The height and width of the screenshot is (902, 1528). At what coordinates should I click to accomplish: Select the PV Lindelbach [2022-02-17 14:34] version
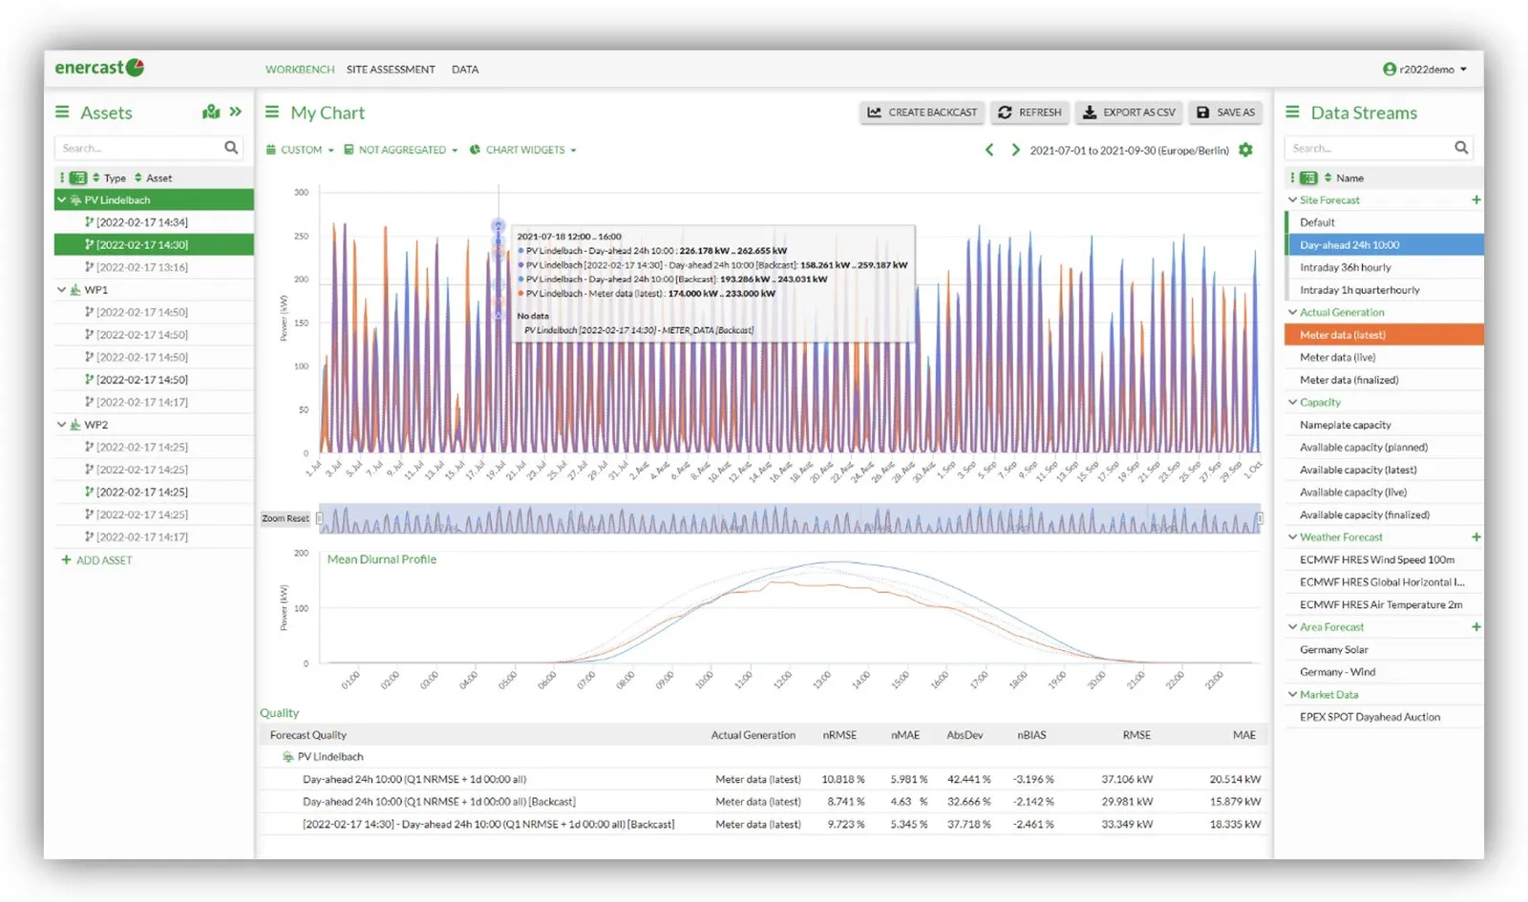click(155, 222)
